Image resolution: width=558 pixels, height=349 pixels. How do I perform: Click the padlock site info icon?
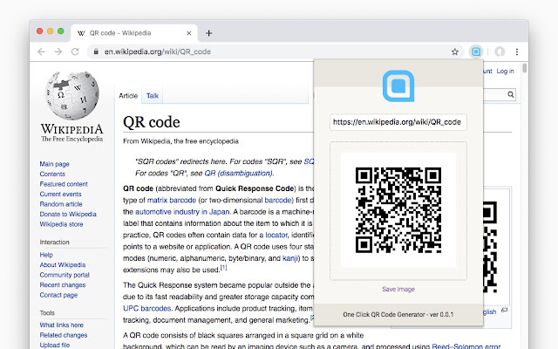click(x=96, y=51)
